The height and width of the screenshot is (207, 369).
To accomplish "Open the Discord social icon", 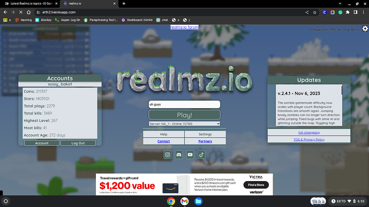I will 179,154.
